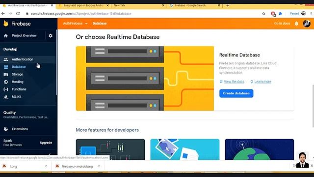The image size is (314, 177).
Task: Open options for 1.png download
Action: pos(46,166)
